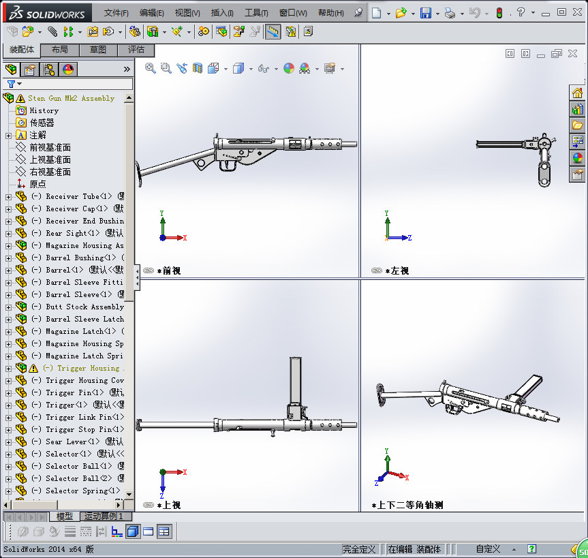Expand the Barrel Bushing<1> node
This screenshot has width=588, height=558.
[x=9, y=258]
